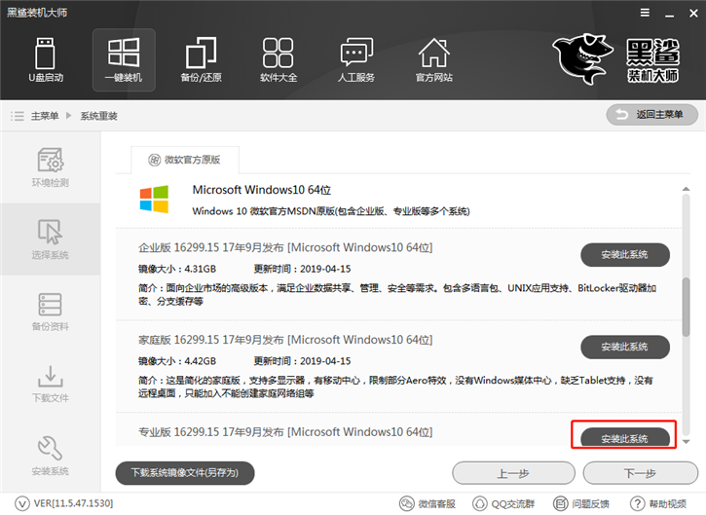
Task: Click the 下载文件 sidebar download icon
Action: click(50, 384)
